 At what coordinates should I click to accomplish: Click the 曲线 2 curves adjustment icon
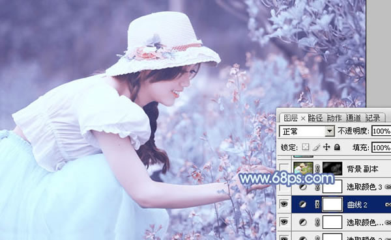pos(303,205)
